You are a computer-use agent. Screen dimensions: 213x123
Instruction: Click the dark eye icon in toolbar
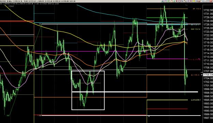point(163,1)
